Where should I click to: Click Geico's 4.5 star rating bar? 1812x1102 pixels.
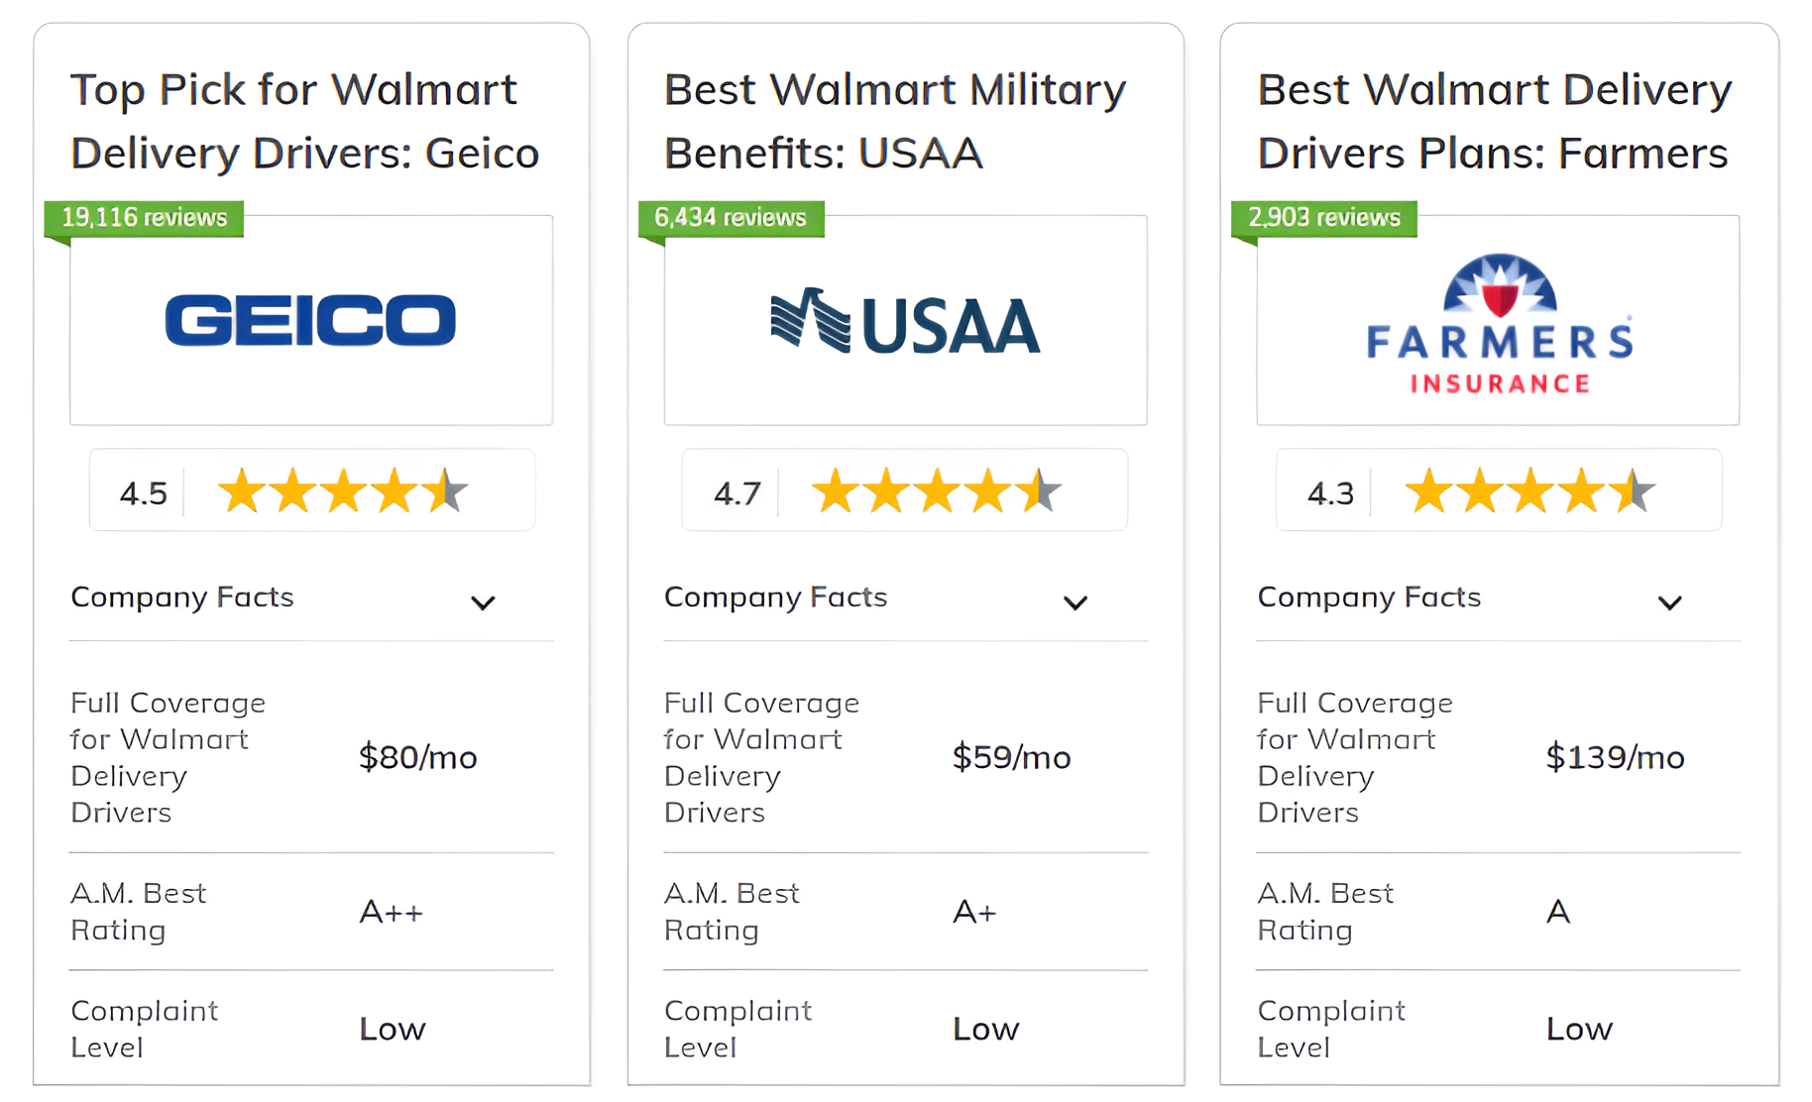click(310, 490)
